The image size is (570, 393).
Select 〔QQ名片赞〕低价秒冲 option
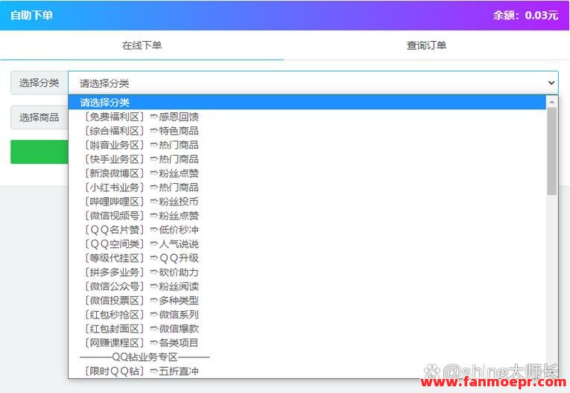point(307,230)
